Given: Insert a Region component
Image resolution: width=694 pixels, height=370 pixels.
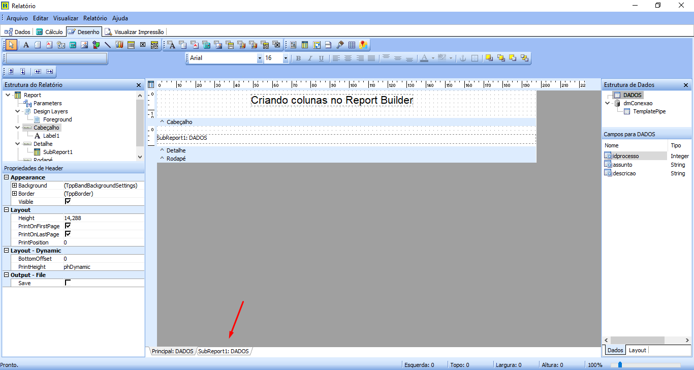Looking at the screenshot, I should coord(293,45).
